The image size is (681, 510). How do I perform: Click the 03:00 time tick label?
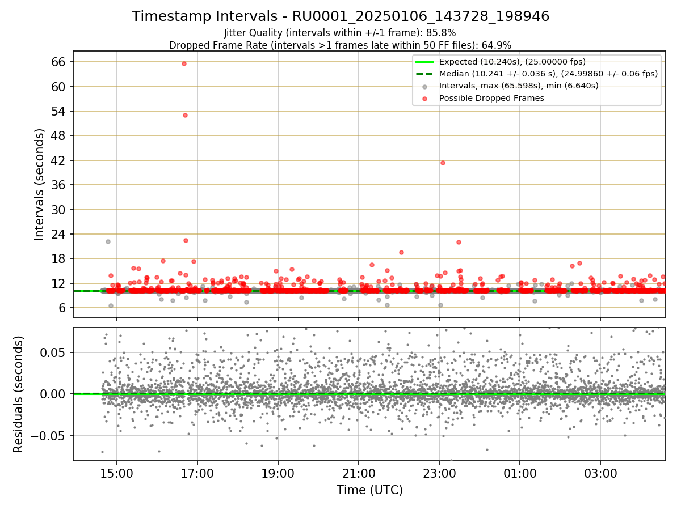tap(600, 473)
